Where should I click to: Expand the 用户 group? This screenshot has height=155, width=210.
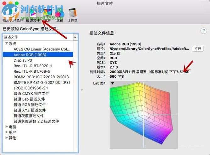pyautogui.click(x=6, y=132)
